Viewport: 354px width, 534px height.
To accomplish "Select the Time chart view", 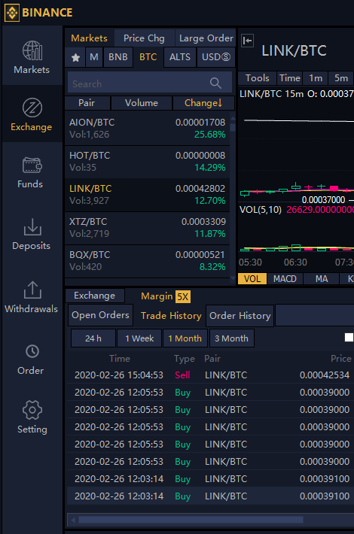I will [x=289, y=78].
